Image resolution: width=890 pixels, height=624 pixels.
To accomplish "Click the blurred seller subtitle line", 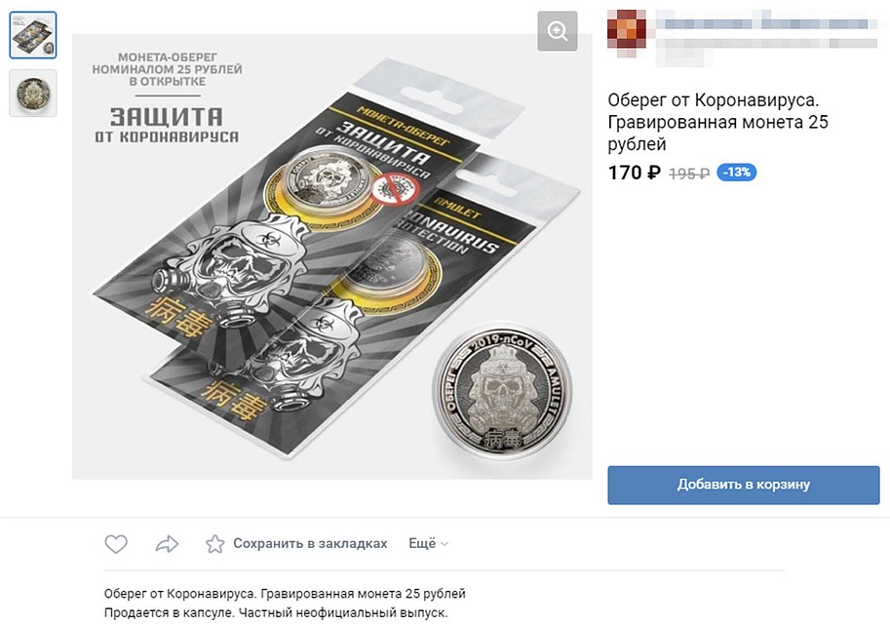I will (x=766, y=44).
